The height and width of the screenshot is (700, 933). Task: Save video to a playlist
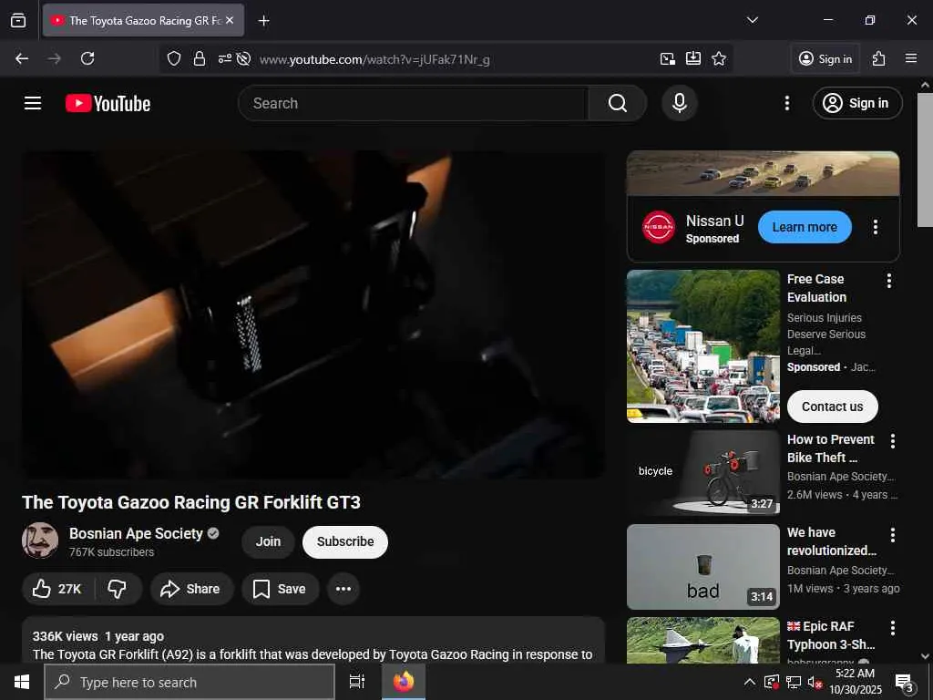pyautogui.click(x=279, y=589)
